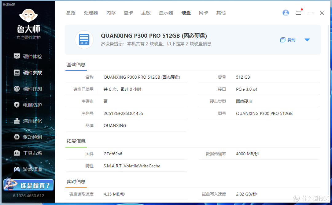
Task: Click 关闭推荐 link
Action: 9,4
